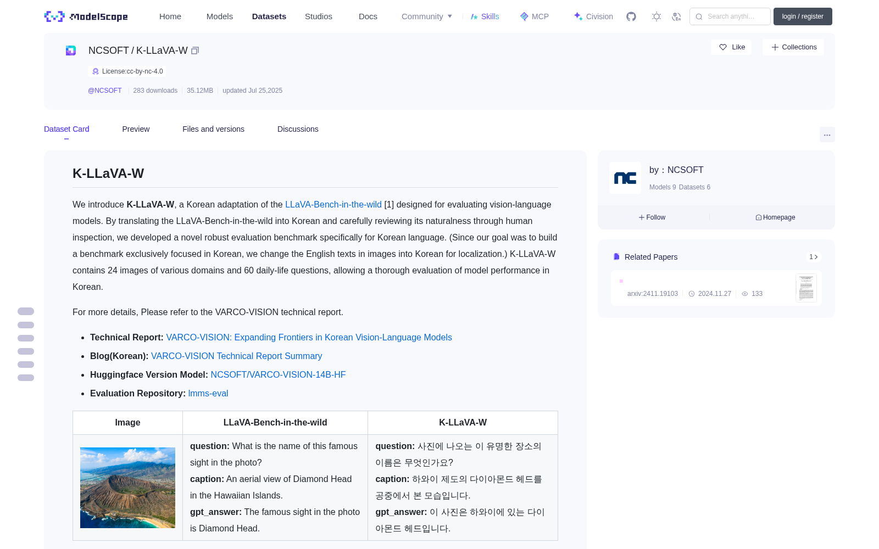This screenshot has height=549, width=879.
Task: Open the Skills page
Action: pos(485,16)
